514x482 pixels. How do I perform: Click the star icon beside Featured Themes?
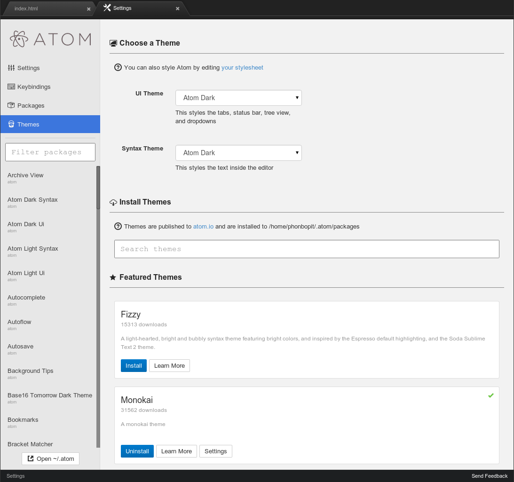point(113,277)
